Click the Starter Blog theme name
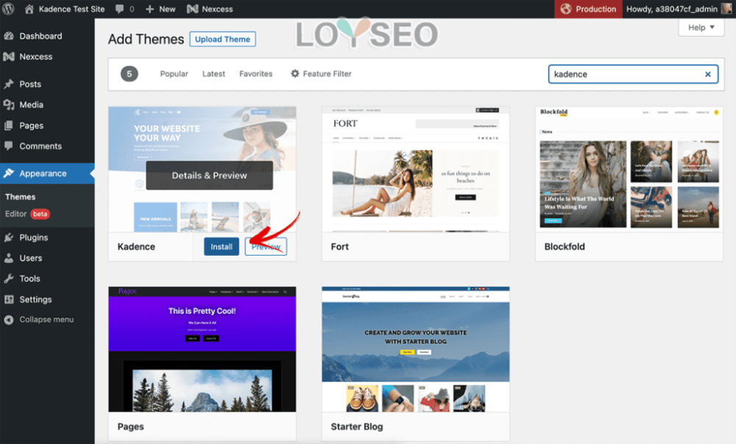This screenshot has height=444, width=736. [x=357, y=426]
